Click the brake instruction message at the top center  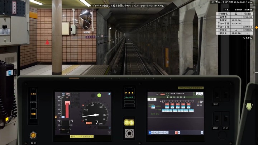click(x=128, y=6)
